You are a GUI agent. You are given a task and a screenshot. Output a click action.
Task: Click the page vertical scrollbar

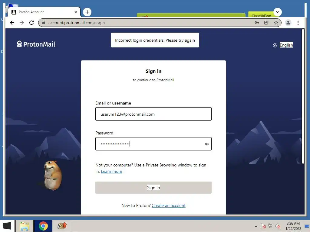(303, 96)
